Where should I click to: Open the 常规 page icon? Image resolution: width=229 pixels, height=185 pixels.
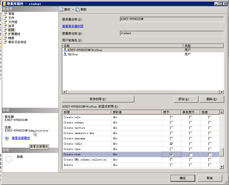click(5, 14)
